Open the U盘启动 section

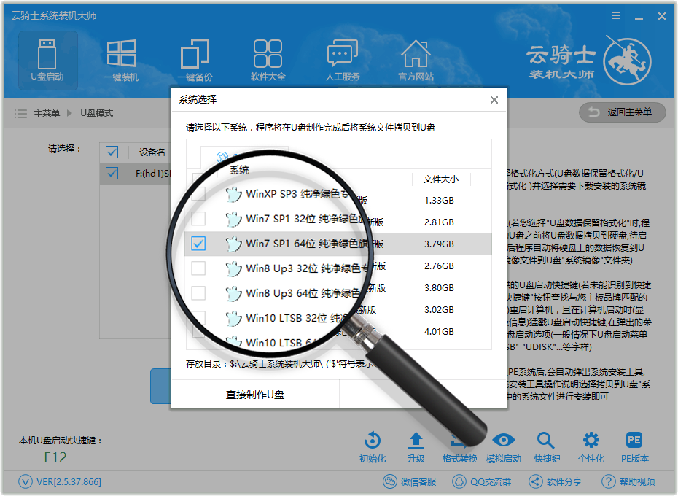47,60
